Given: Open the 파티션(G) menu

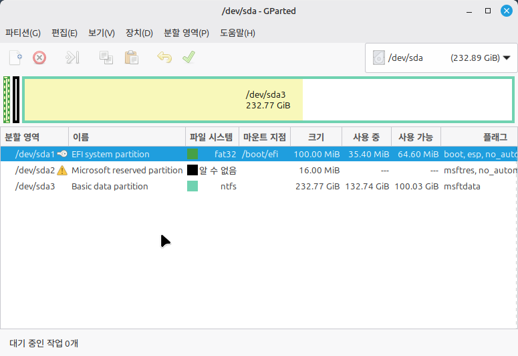Looking at the screenshot, I should coord(23,33).
